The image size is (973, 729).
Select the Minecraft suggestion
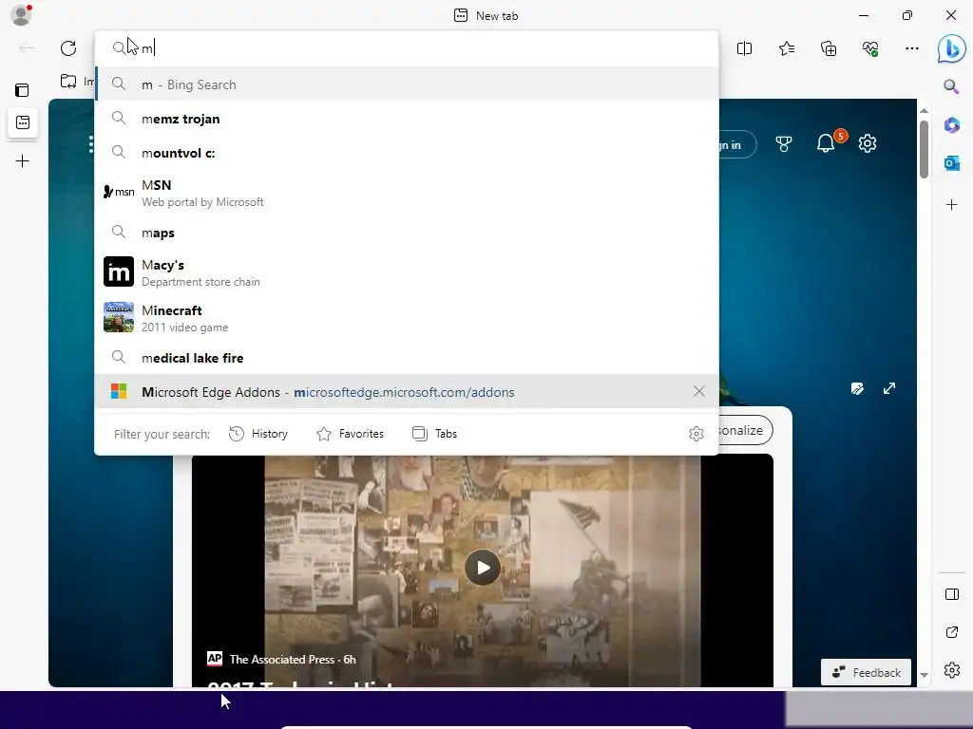(407, 318)
